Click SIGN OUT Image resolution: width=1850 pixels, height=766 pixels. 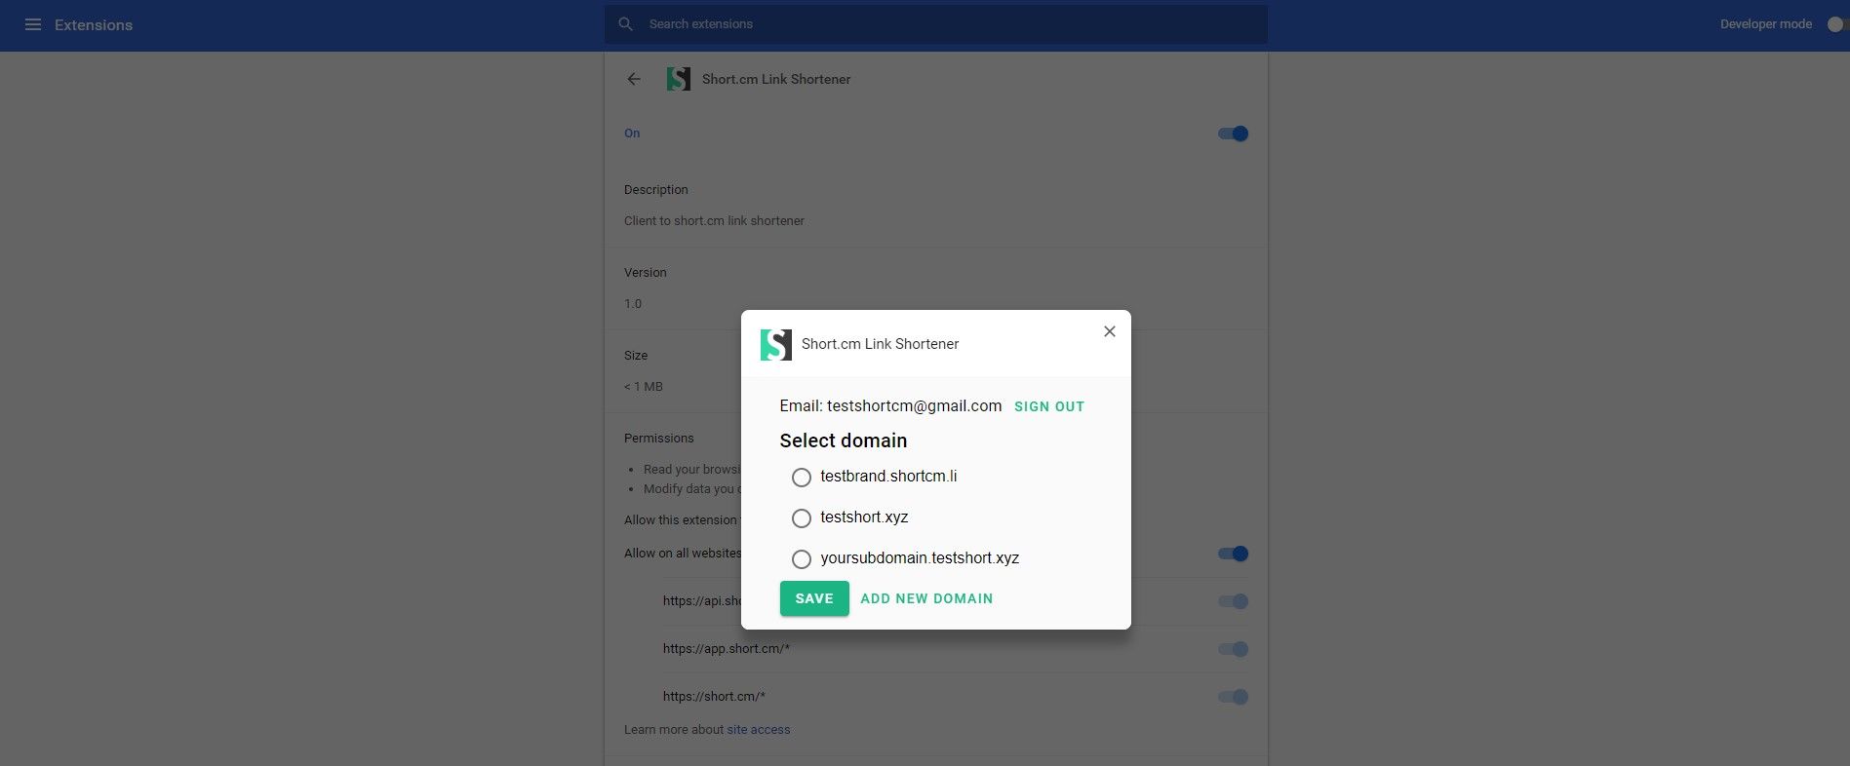1049,406
